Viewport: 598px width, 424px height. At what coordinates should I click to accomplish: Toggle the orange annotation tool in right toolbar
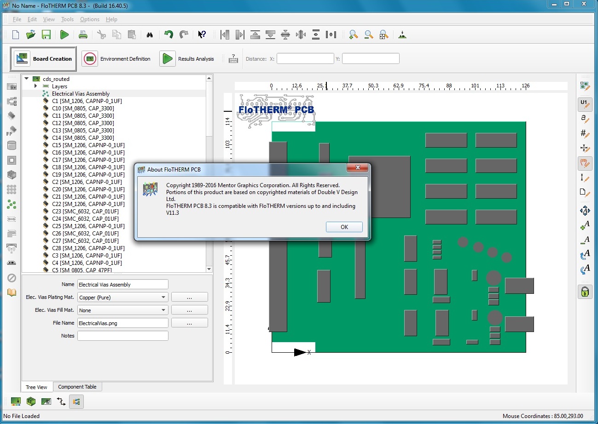[585, 163]
